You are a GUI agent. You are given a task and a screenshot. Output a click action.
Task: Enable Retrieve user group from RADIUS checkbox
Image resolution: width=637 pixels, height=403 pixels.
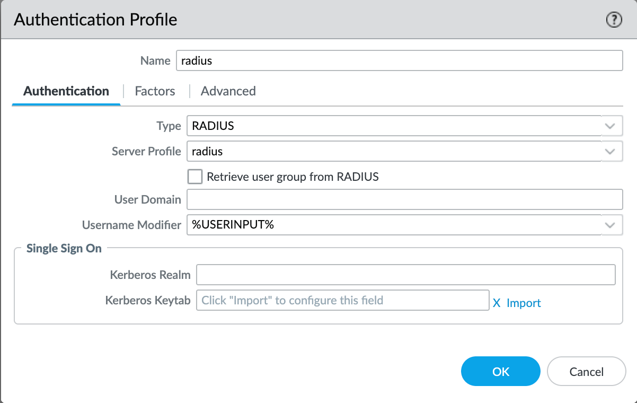(x=195, y=177)
